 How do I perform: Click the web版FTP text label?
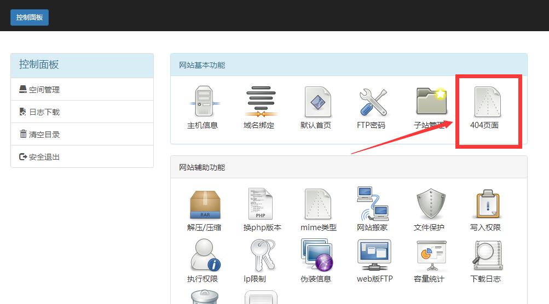[374, 279]
